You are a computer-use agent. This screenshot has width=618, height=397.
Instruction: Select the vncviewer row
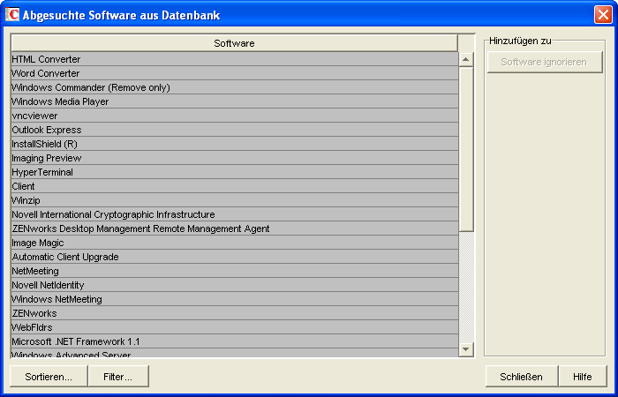click(235, 116)
